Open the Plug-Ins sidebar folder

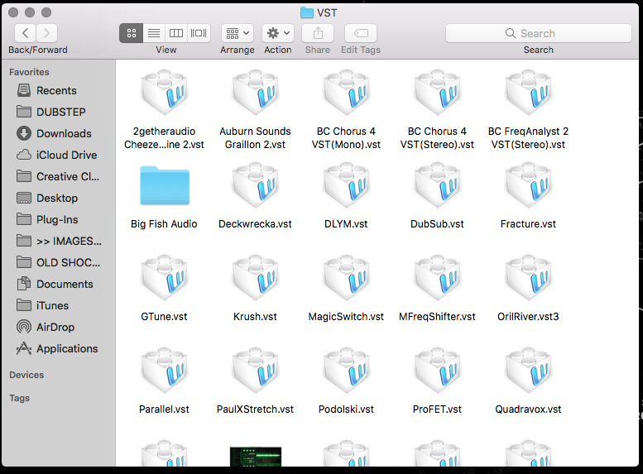pos(57,220)
